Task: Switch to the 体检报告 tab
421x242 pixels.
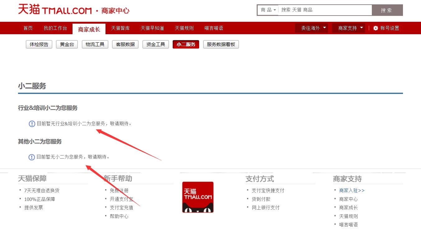Action: pyautogui.click(x=39, y=44)
